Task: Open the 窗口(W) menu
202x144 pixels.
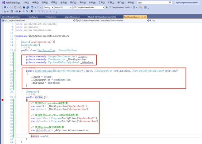Action: [121, 3]
